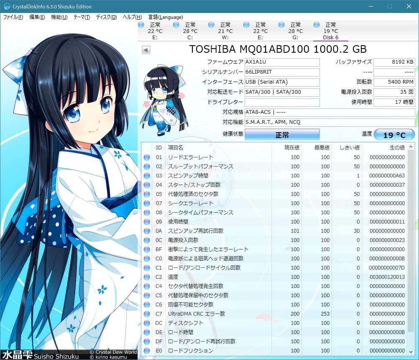Click the serial number field 66LIP8RIT
The height and width of the screenshot is (360, 419).
point(282,72)
